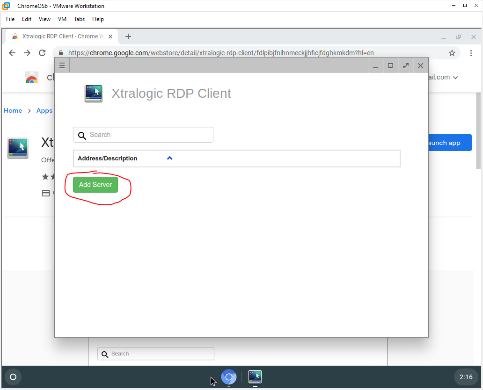View site security lock icon

pyautogui.click(x=61, y=53)
